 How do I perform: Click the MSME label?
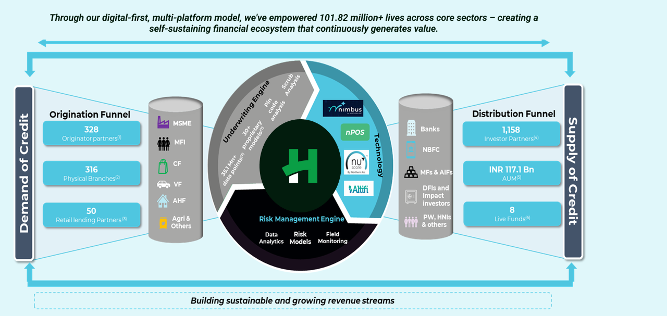click(183, 123)
